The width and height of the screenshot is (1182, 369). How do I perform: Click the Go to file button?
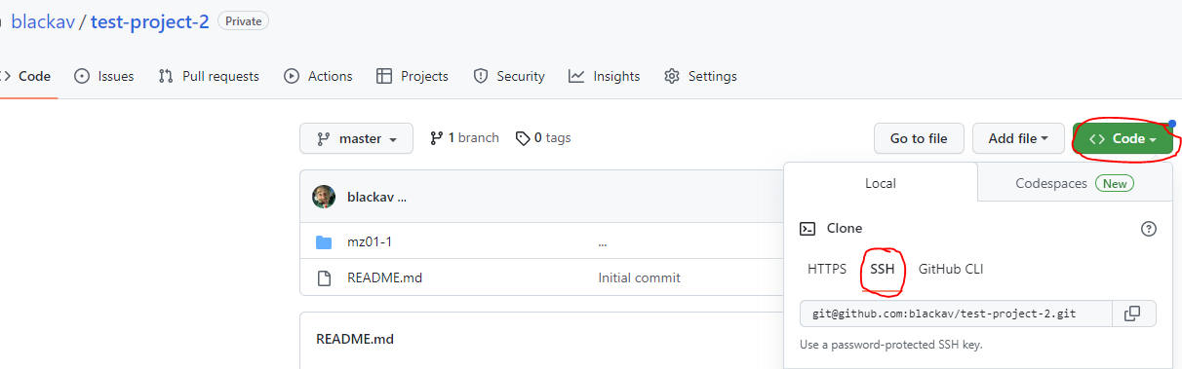point(919,138)
